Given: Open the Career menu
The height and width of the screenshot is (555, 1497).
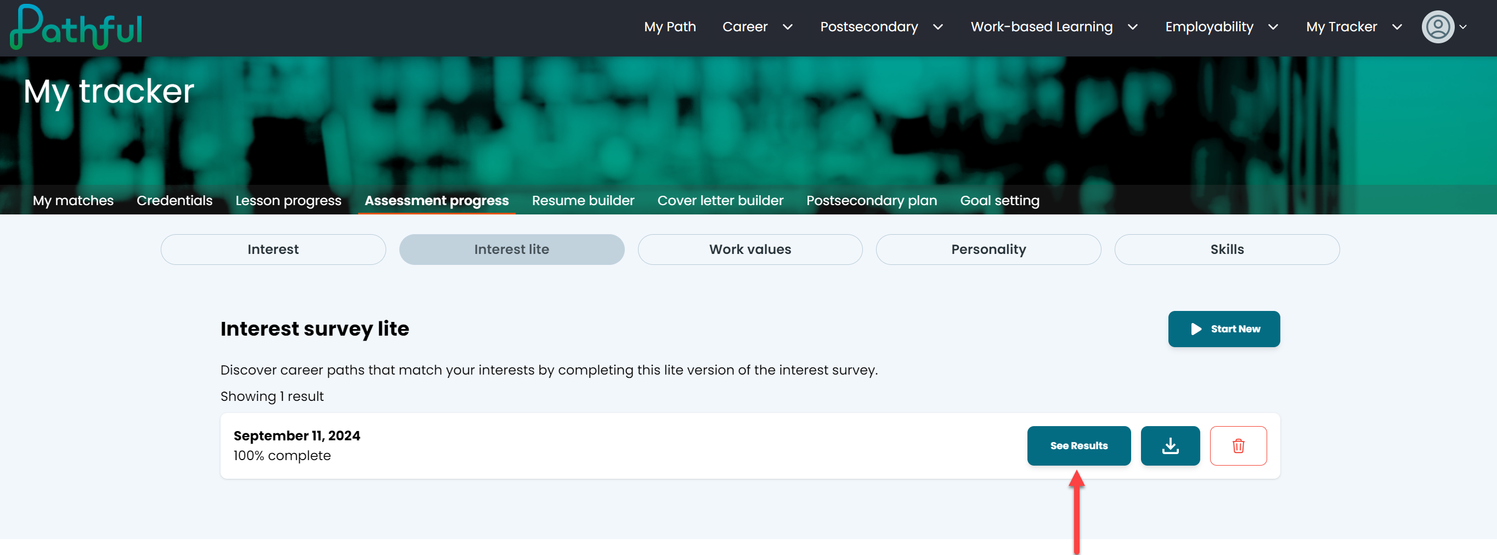Looking at the screenshot, I should (x=744, y=27).
